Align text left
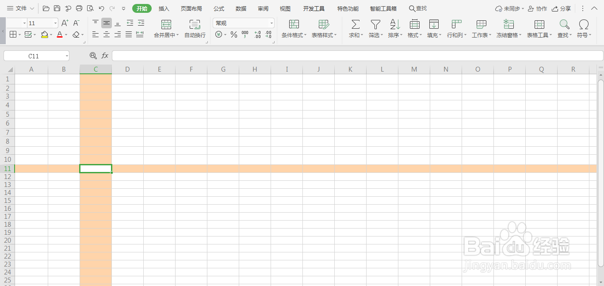Image resolution: width=604 pixels, height=286 pixels. pos(96,34)
